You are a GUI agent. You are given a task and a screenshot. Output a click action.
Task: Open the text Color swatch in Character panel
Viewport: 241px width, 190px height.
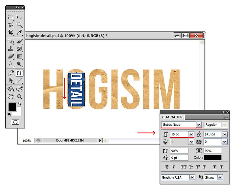(213, 158)
